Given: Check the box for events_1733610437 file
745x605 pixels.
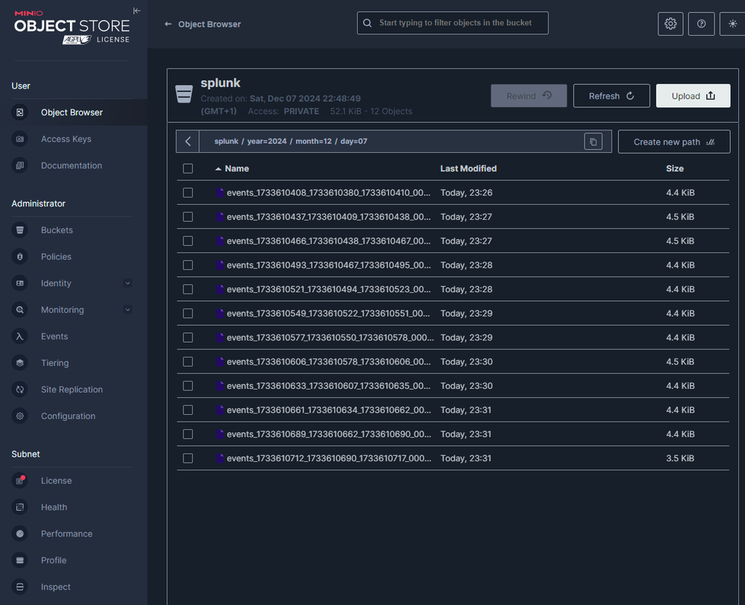Looking at the screenshot, I should (x=188, y=217).
